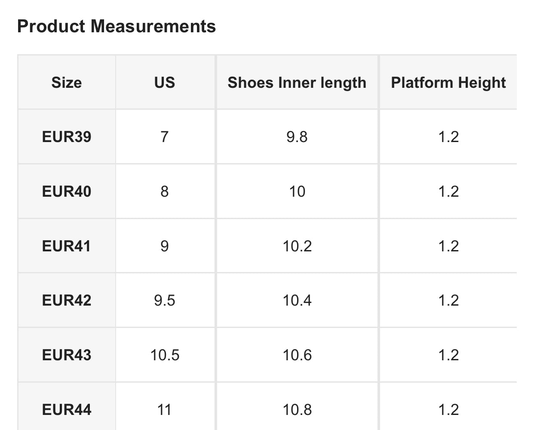Select the EUR42 size cell

[x=67, y=300]
